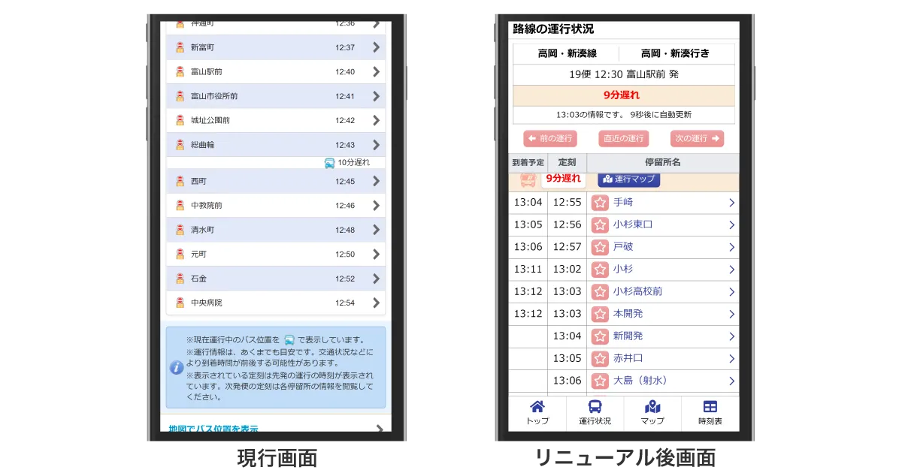Toggle favorite star for 小杉高校前 stop
Image resolution: width=902 pixels, height=473 pixels.
(x=600, y=291)
